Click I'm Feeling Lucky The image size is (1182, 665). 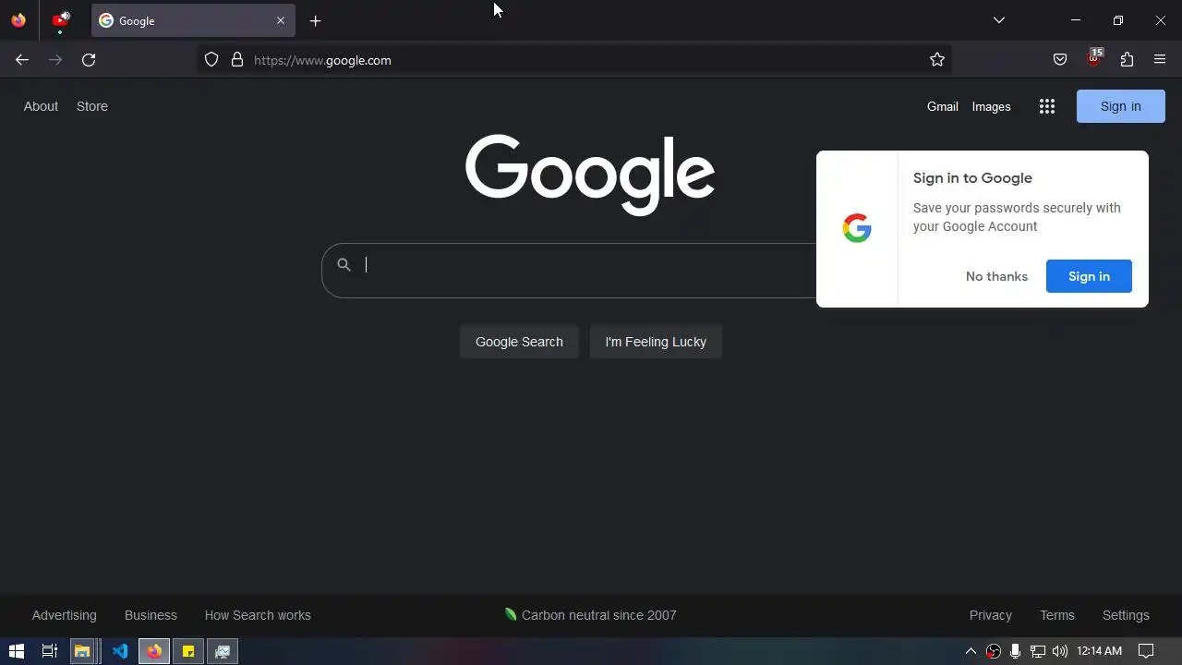point(656,342)
